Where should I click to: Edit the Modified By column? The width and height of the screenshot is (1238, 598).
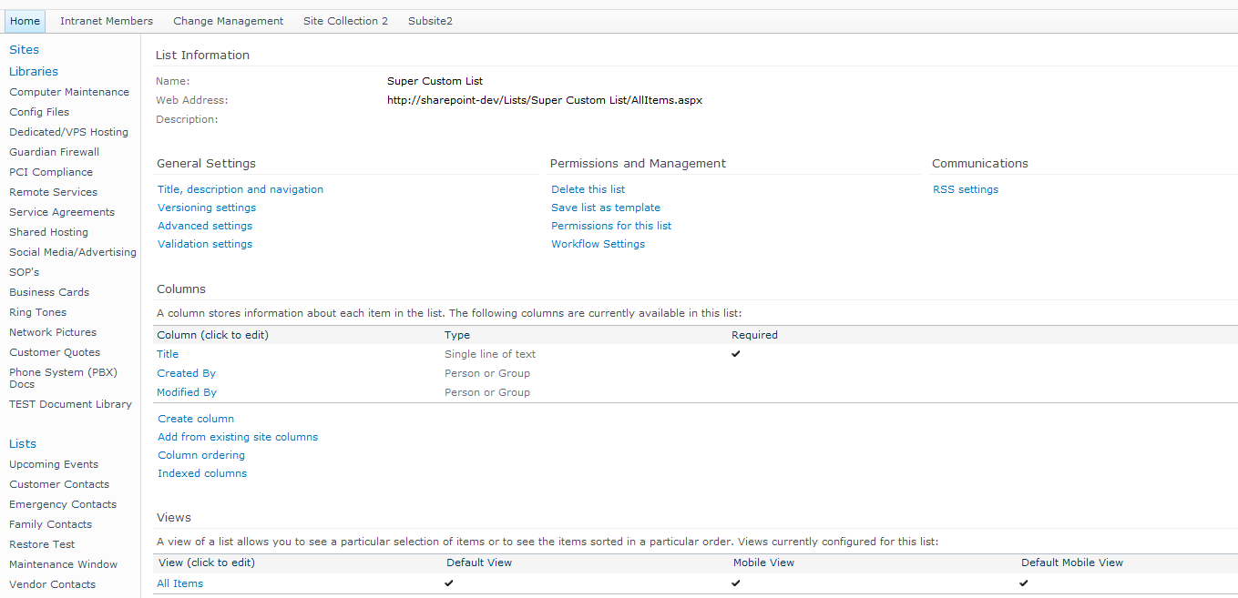tap(187, 392)
